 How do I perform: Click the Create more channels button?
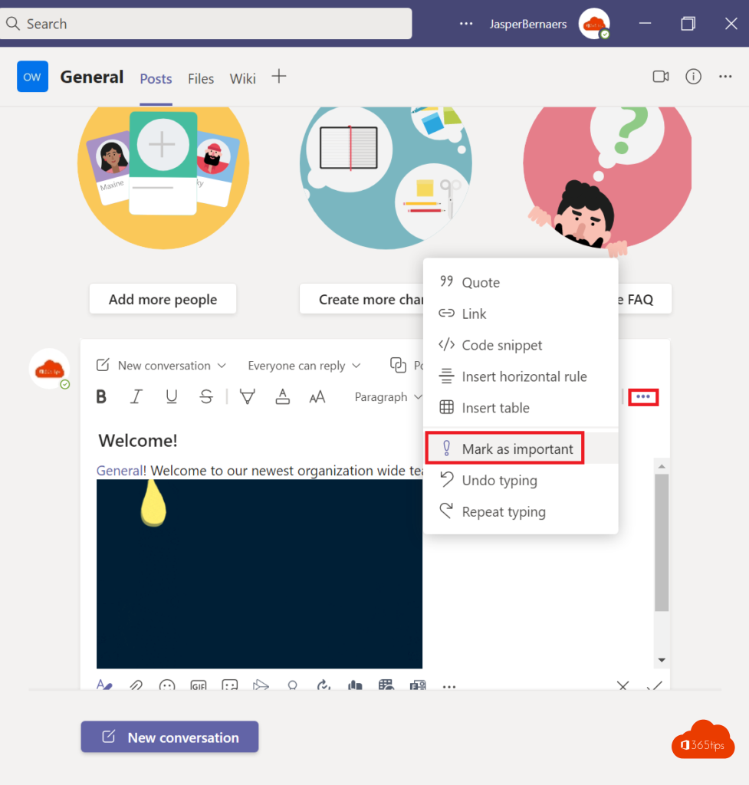pos(362,299)
